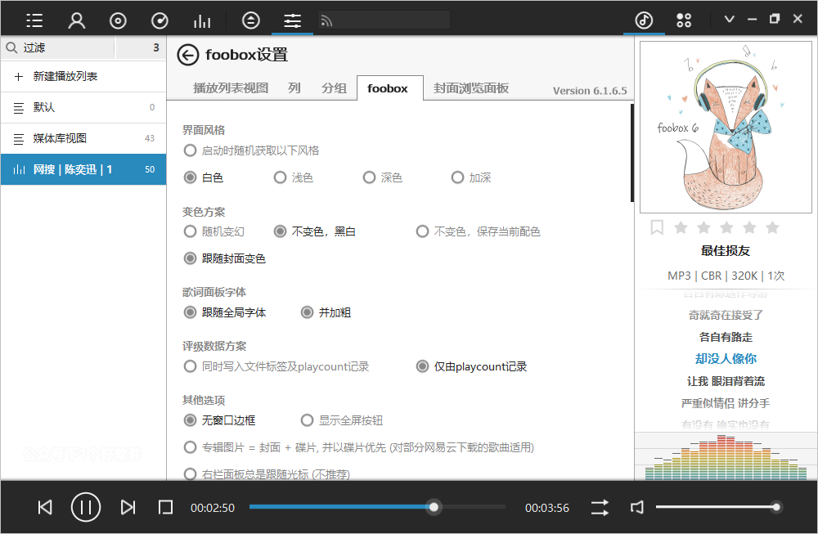Image resolution: width=818 pixels, height=534 pixels.
Task: Click the equalizer bars icon in toolbar
Action: click(201, 20)
